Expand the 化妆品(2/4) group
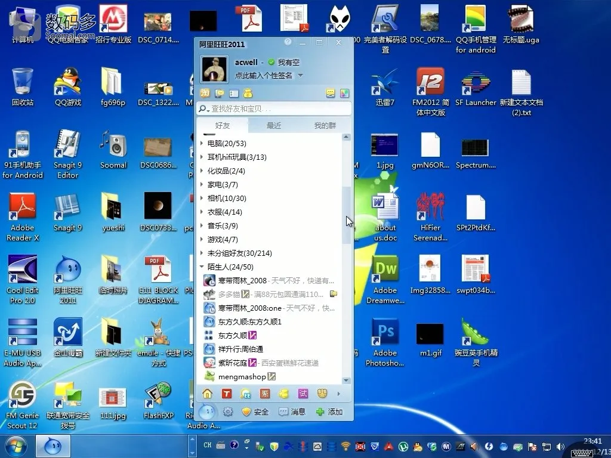611x458 pixels. pyautogui.click(x=202, y=171)
